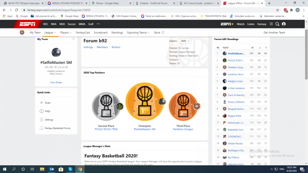Click the ESPN profile avatar icon
The width and height of the screenshot is (308, 173).
[284, 24]
